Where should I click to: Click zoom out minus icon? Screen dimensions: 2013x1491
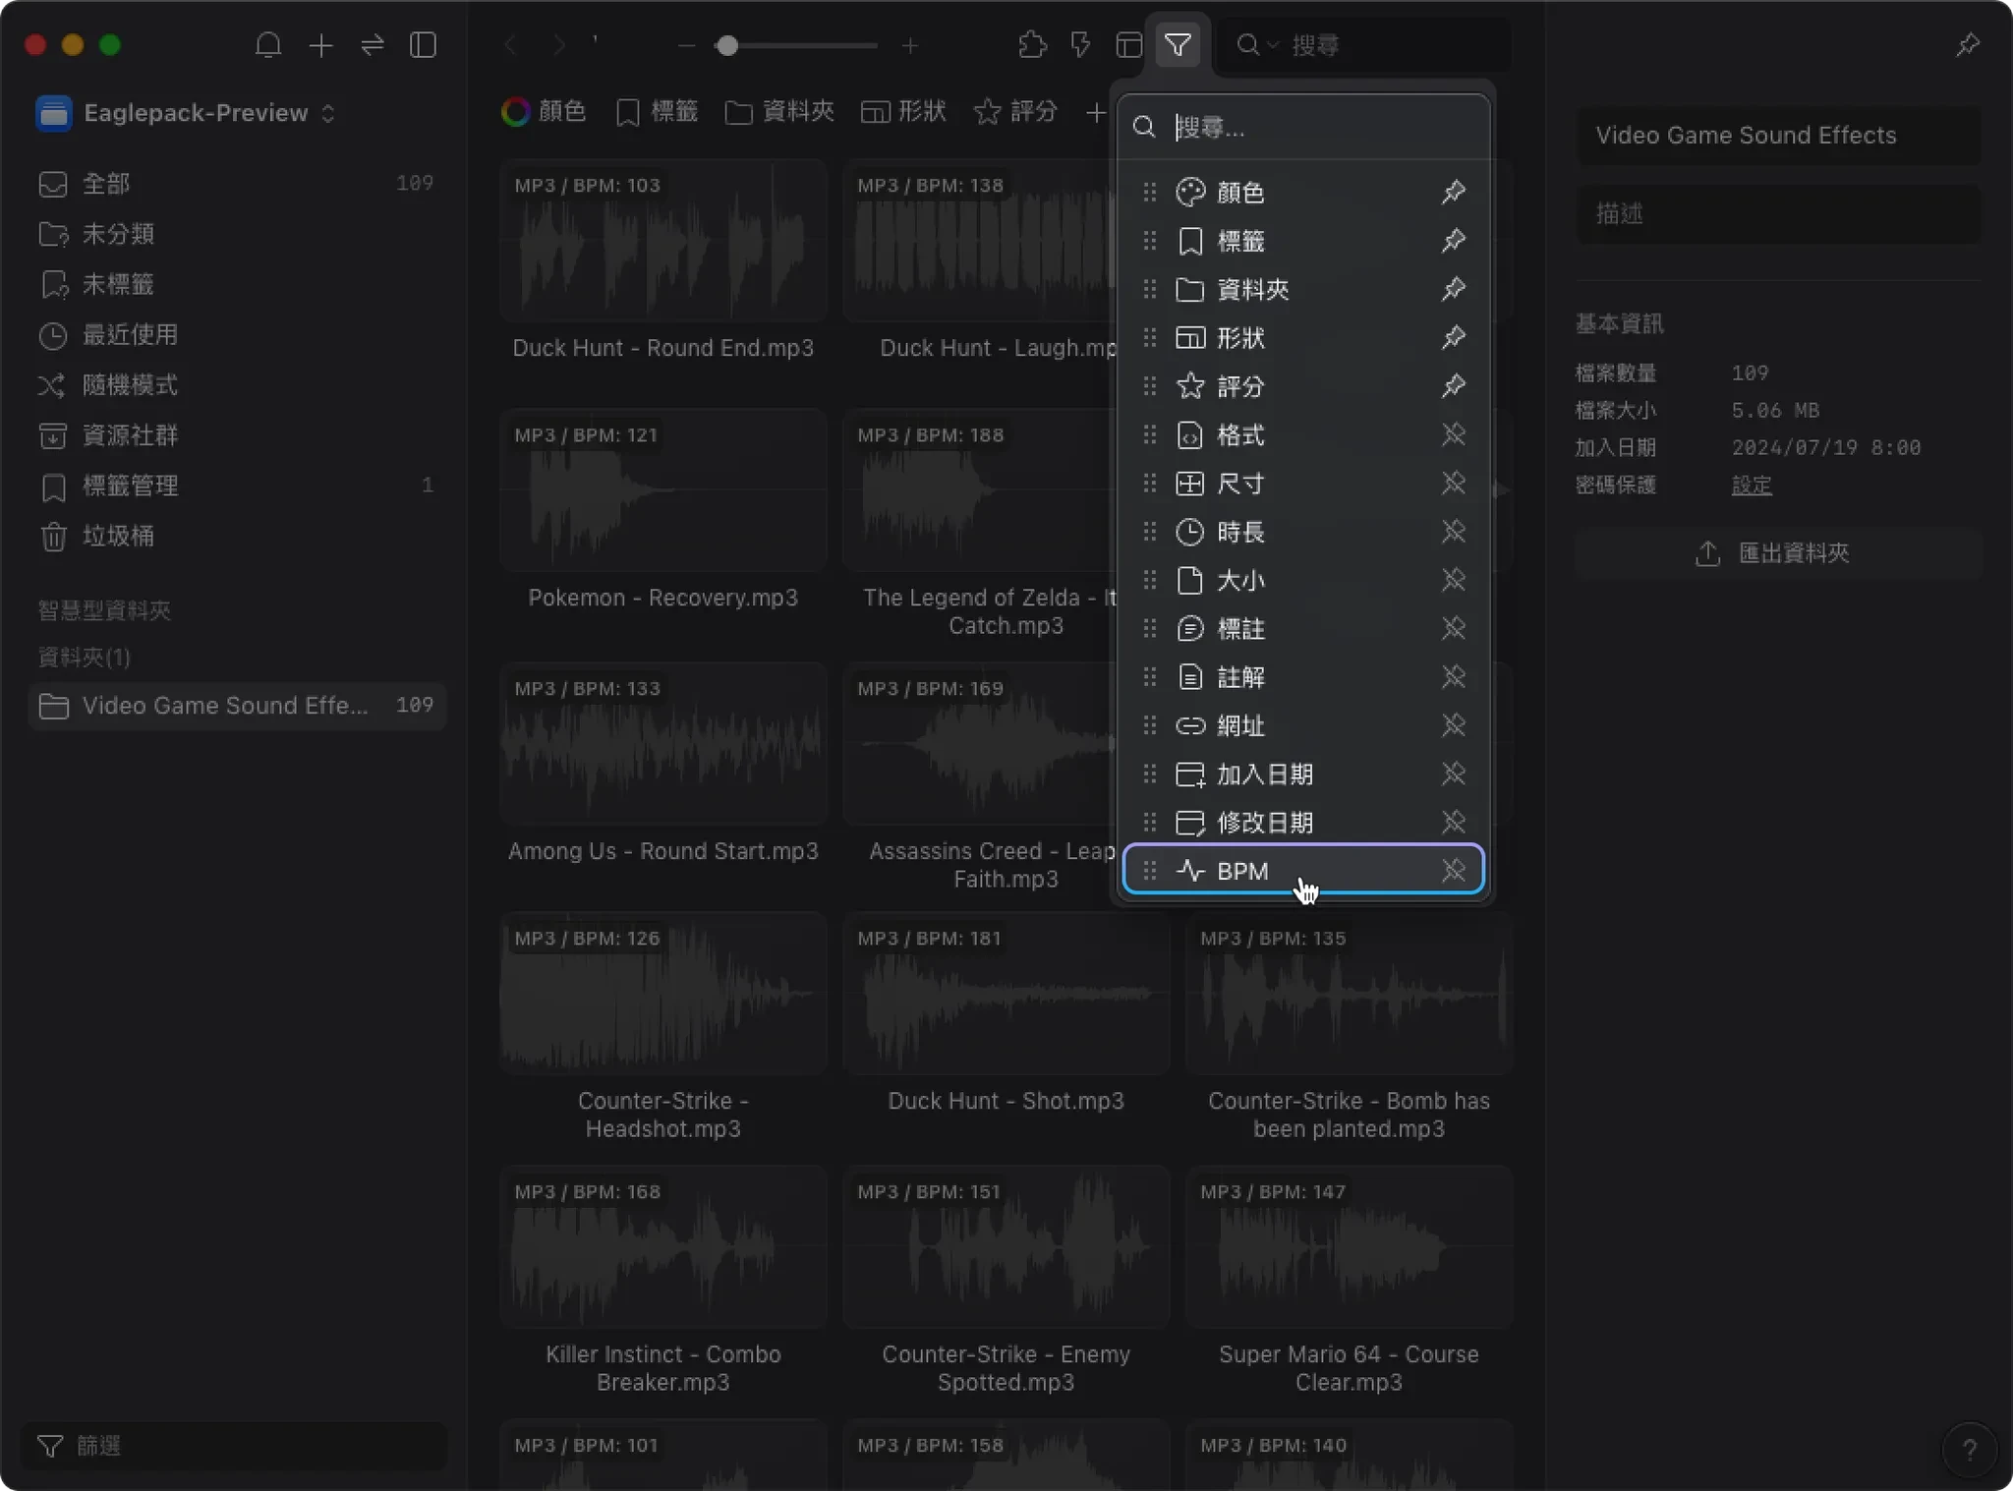[x=687, y=46]
